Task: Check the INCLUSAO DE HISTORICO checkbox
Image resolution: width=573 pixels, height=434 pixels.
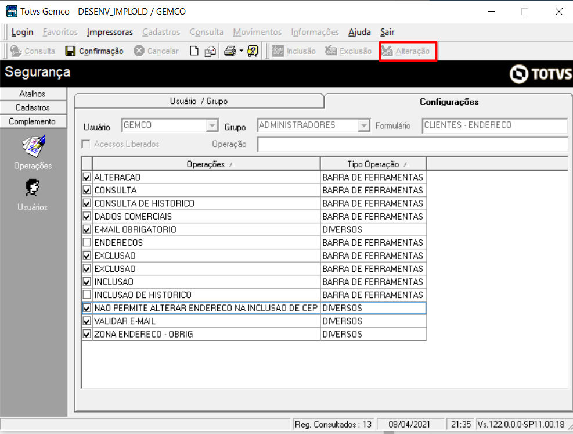Action: (87, 295)
